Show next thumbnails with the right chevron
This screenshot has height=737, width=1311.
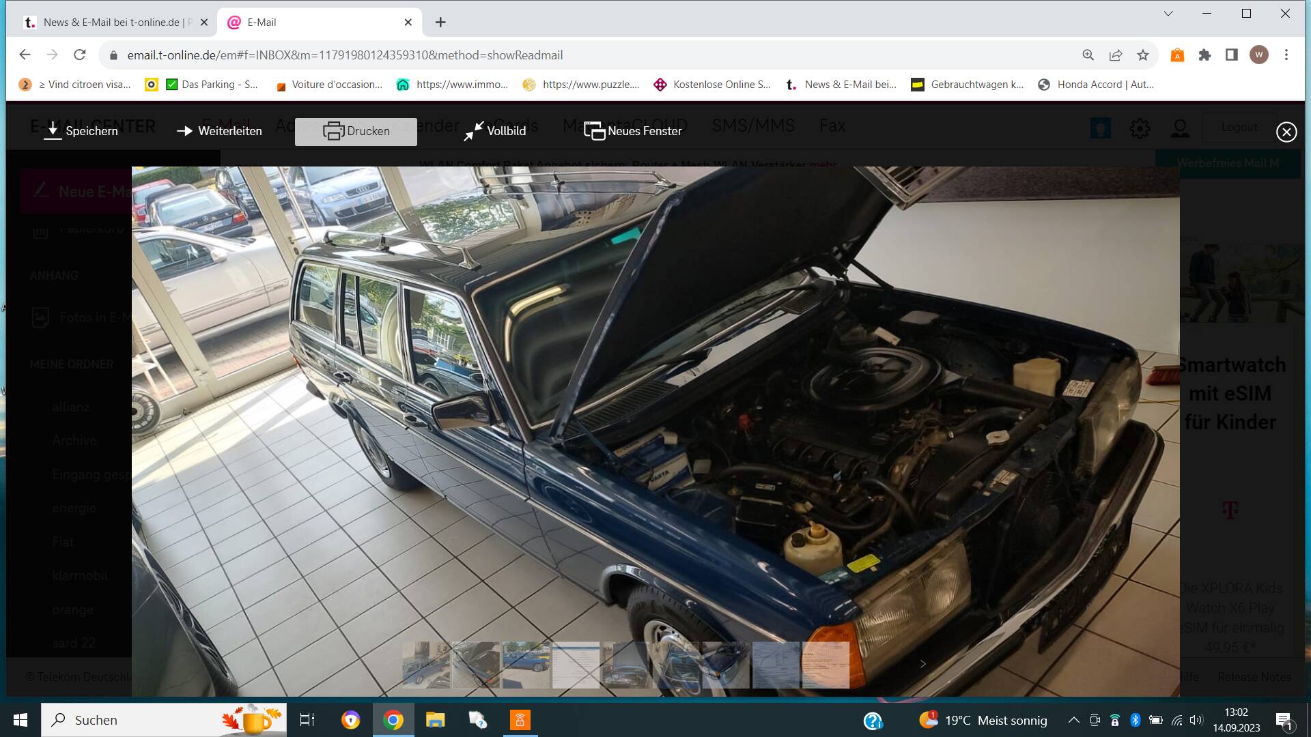922,664
